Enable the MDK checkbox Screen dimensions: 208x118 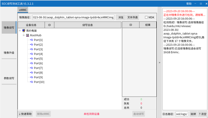(146, 17)
